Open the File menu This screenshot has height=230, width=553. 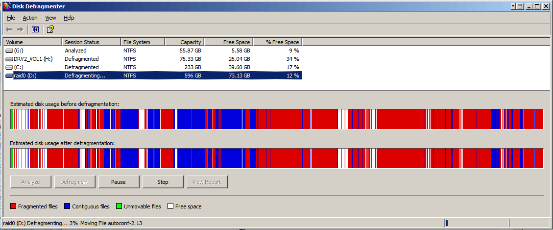(11, 18)
